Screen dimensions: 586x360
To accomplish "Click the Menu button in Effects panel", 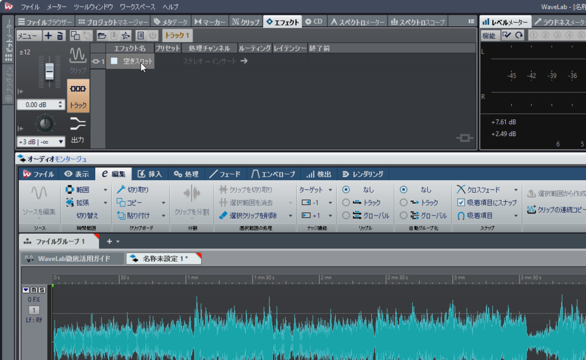I will 29,36.
